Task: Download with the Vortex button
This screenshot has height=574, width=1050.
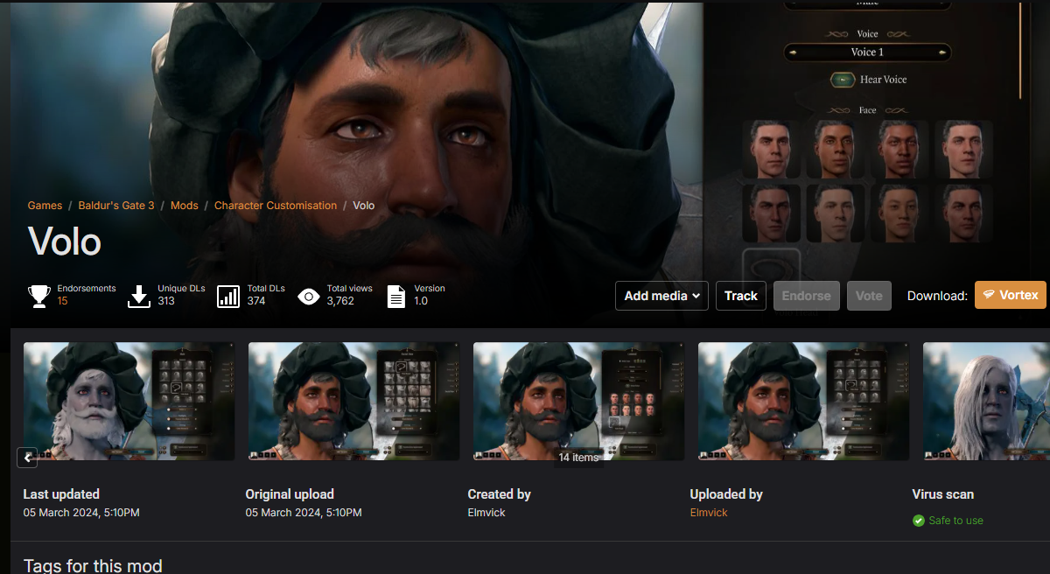Action: pyautogui.click(x=1011, y=295)
